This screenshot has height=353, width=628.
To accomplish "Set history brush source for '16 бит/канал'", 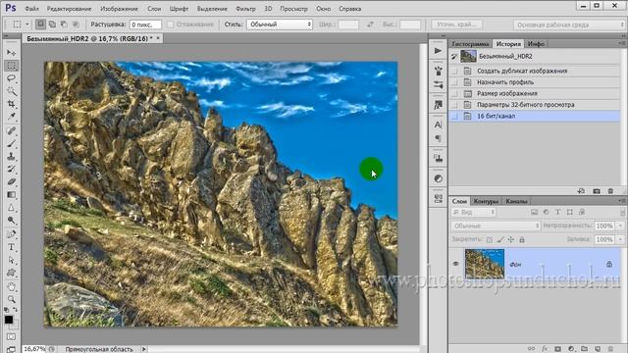I will click(454, 116).
